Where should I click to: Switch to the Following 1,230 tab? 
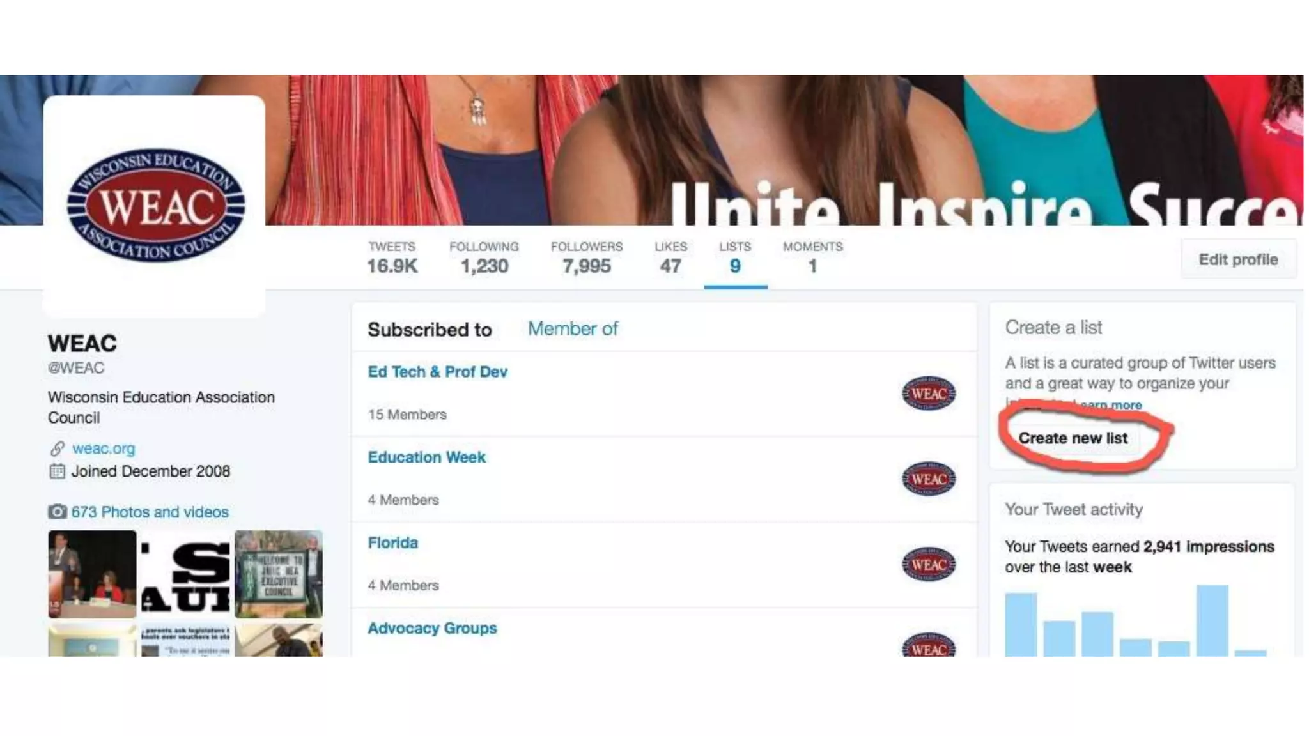484,257
